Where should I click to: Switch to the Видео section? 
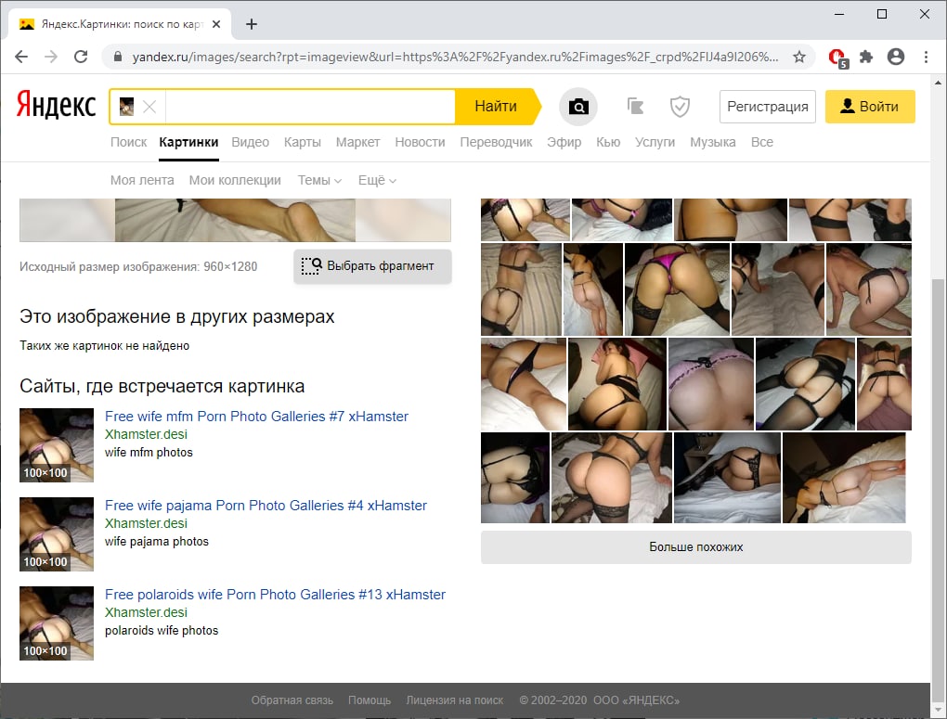(x=250, y=142)
